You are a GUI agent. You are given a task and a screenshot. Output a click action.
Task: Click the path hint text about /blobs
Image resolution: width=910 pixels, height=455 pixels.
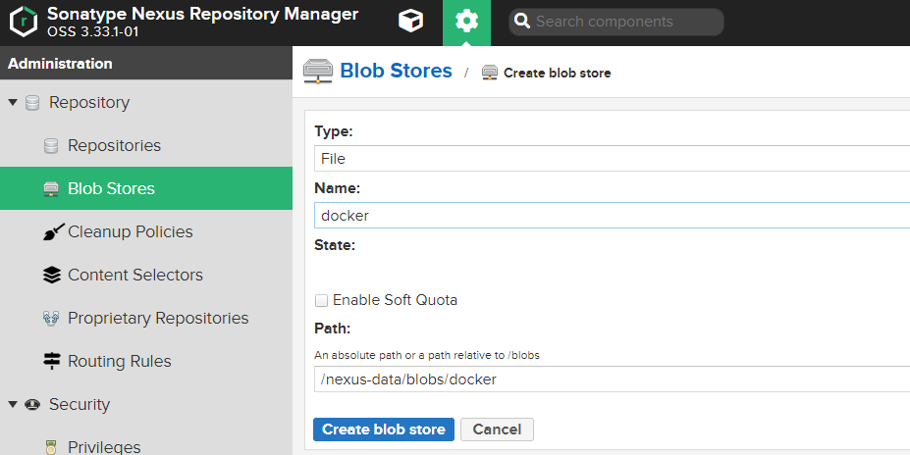[x=427, y=355]
